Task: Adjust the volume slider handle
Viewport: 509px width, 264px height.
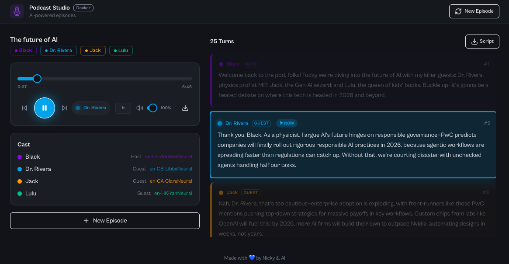Action: [153, 108]
